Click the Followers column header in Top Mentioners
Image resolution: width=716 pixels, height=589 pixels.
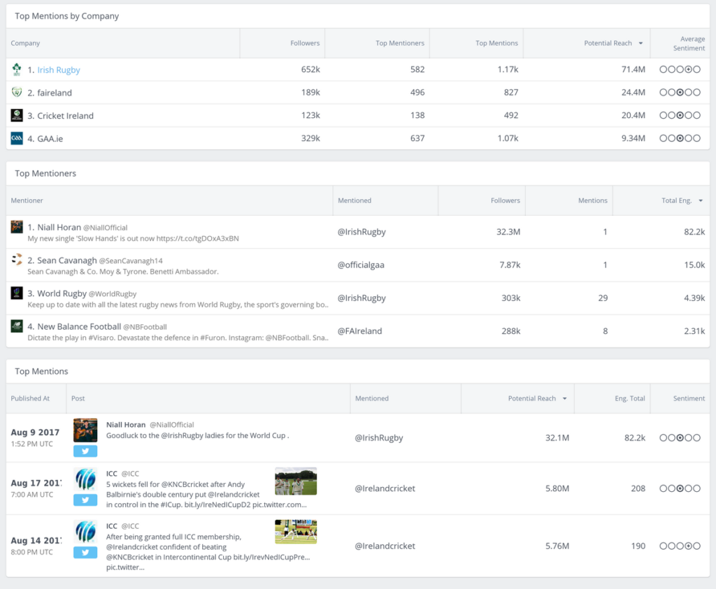click(x=505, y=201)
